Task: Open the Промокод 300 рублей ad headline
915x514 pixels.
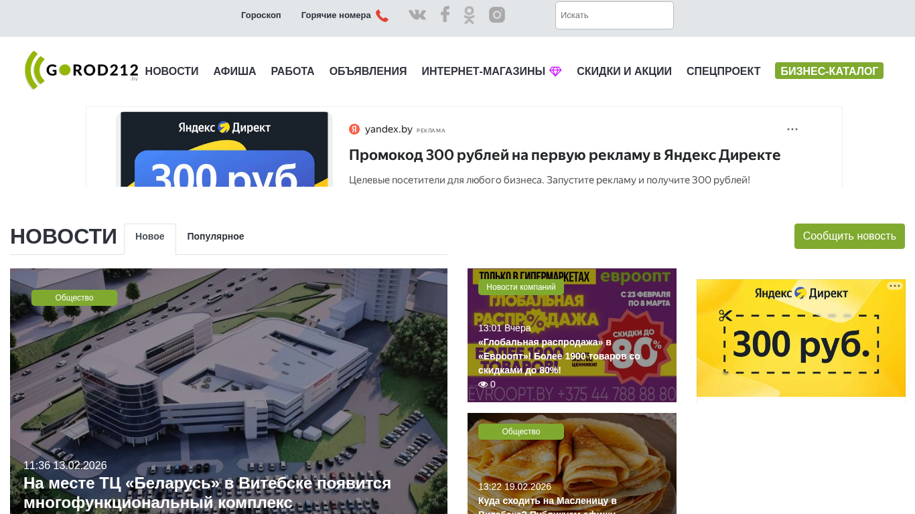Action: 565,155
